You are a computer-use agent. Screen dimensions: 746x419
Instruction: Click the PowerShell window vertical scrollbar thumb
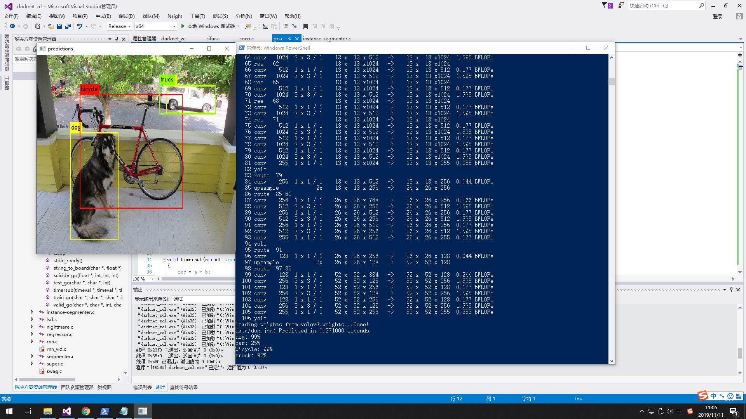pyautogui.click(x=612, y=81)
